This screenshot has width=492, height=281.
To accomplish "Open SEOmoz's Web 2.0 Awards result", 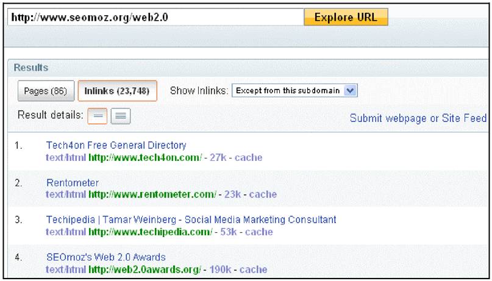I will click(x=105, y=257).
